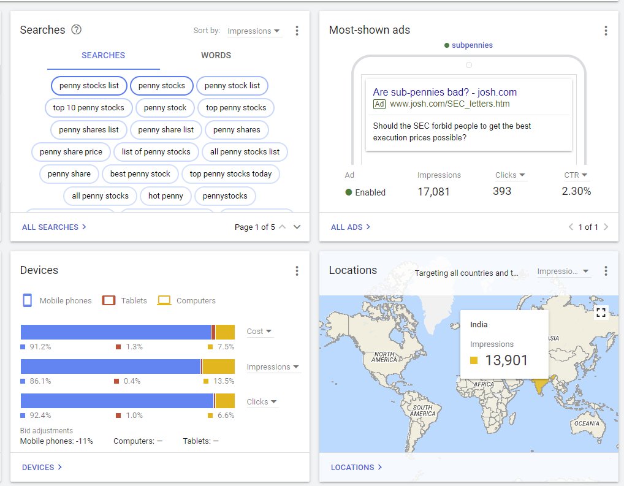Open the Locations card three-dot menu
624x486 pixels.
[606, 271]
